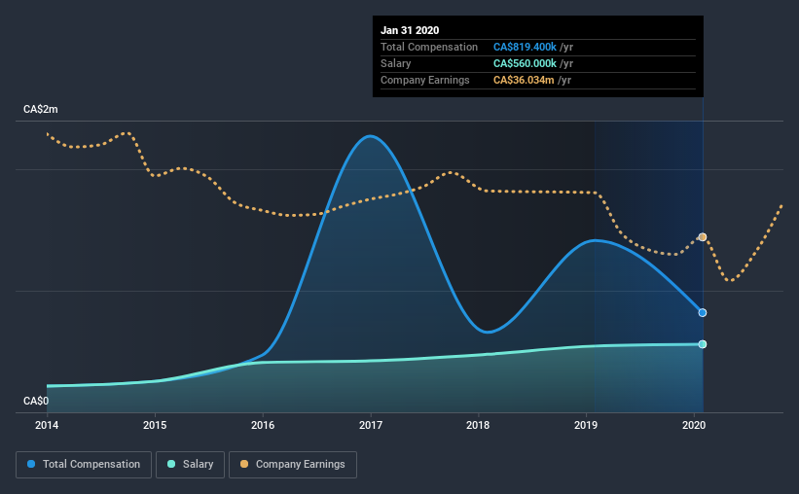Click the 2018 x-axis label
The image size is (799, 494).
coord(478,425)
